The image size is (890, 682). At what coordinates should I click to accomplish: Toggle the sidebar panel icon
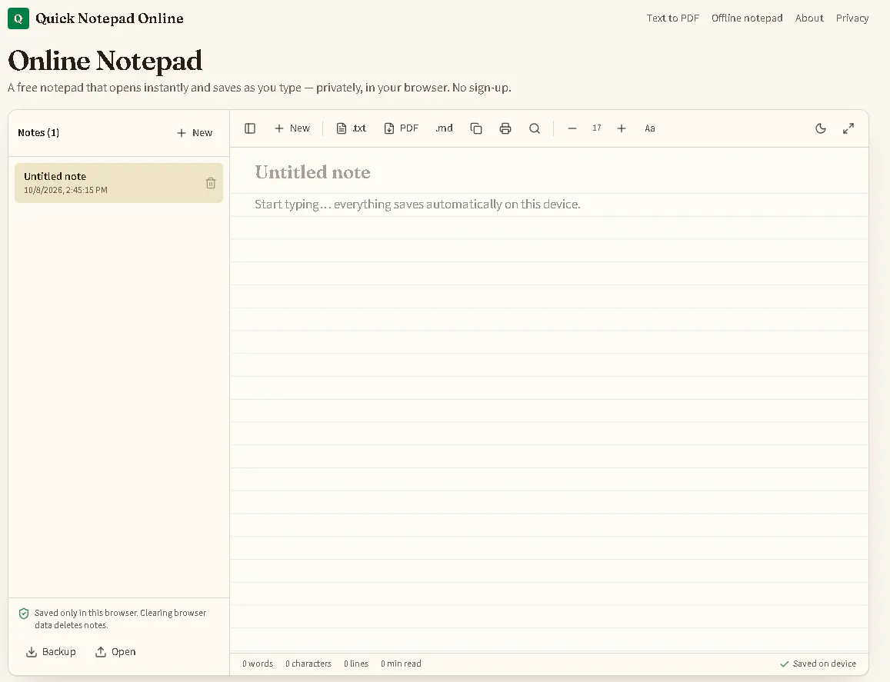250,128
